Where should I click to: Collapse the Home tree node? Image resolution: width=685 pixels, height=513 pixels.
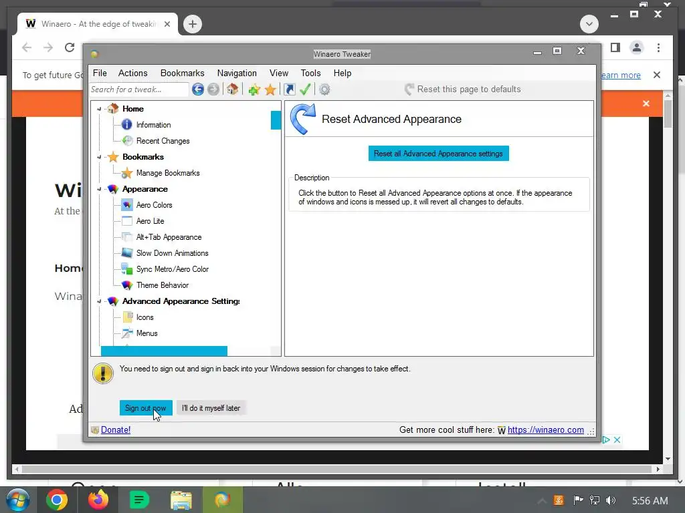(x=99, y=109)
